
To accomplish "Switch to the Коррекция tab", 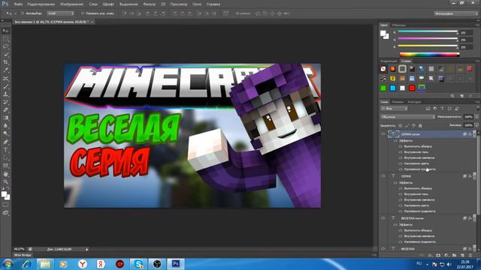I will tap(389, 61).
